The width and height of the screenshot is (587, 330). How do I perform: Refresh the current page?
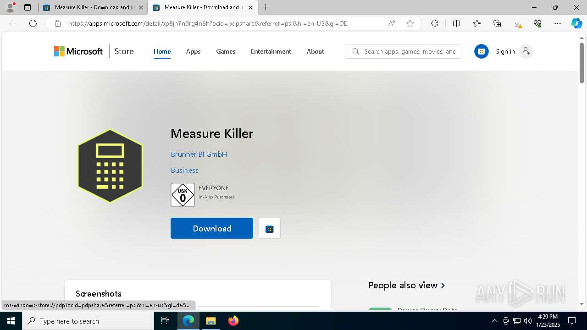(x=33, y=23)
